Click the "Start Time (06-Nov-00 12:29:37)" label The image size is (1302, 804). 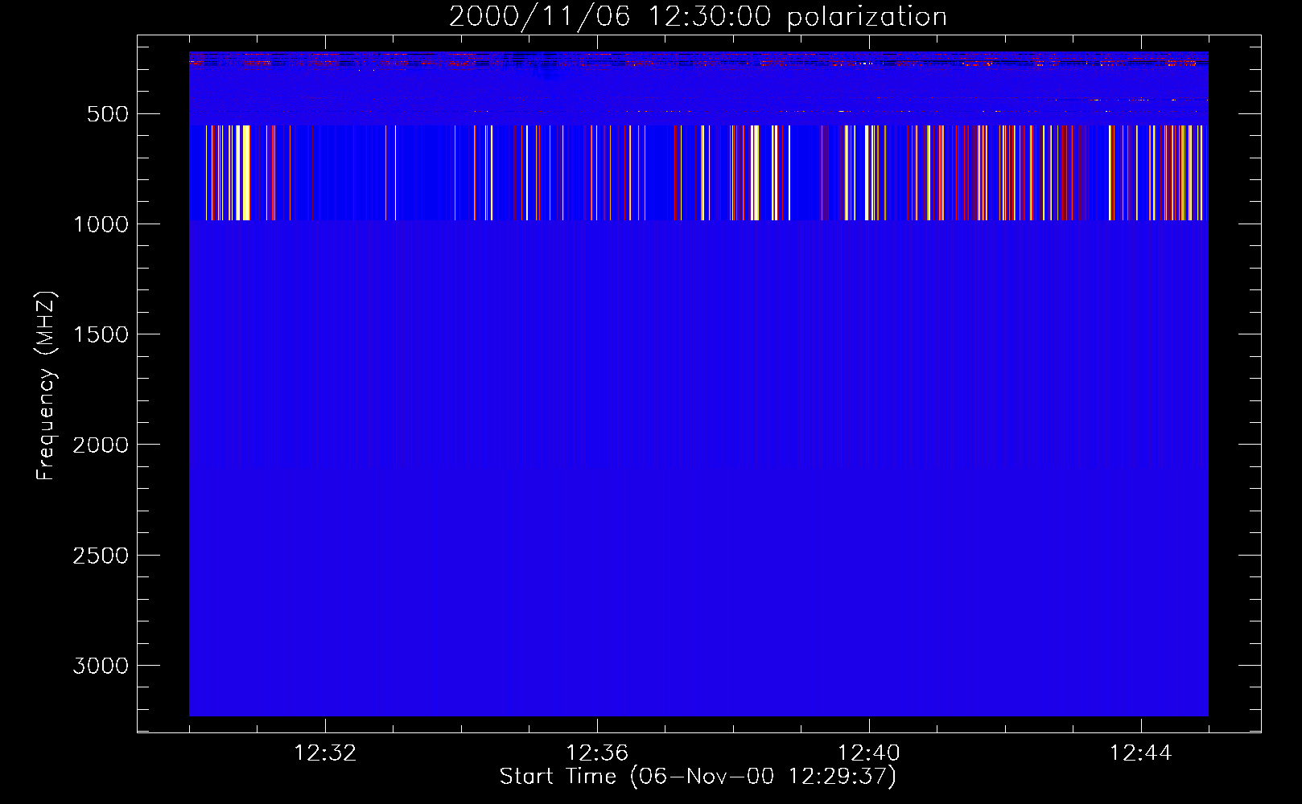pyautogui.click(x=698, y=777)
